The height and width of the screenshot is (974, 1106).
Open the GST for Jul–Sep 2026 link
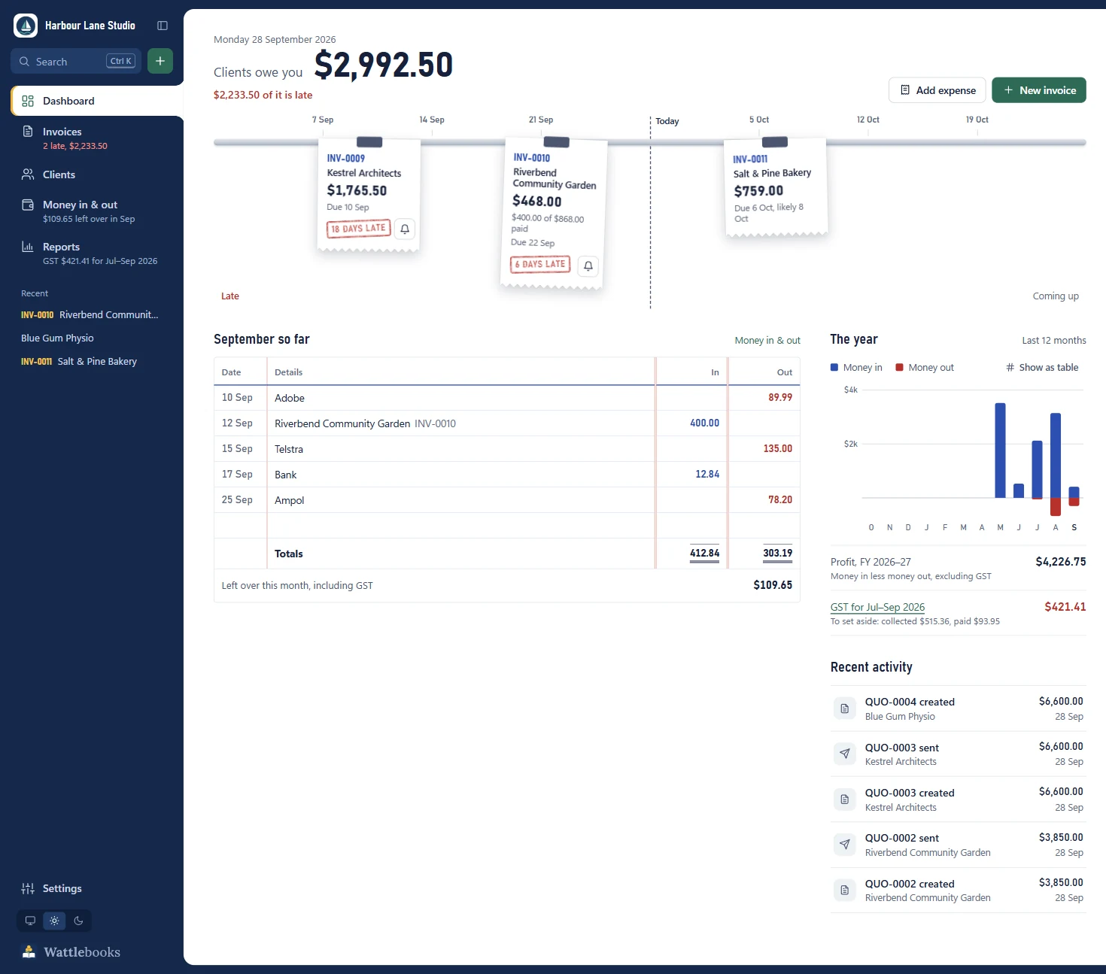pyautogui.click(x=877, y=607)
